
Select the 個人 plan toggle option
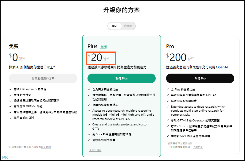[x=115, y=26]
